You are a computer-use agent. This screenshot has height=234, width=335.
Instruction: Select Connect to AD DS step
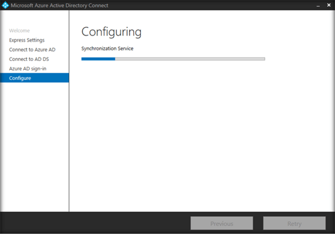point(29,59)
